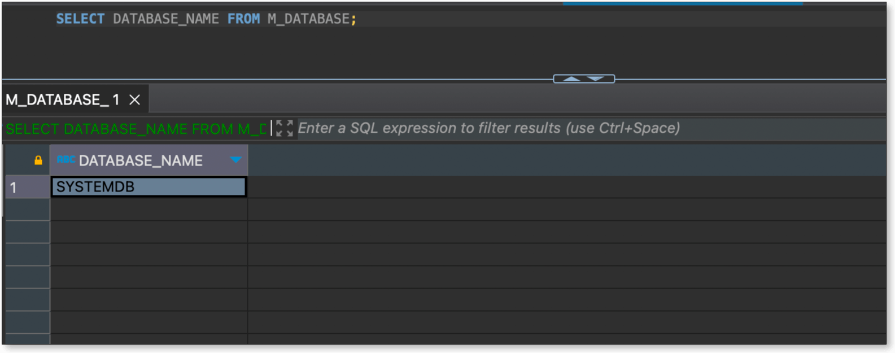The width and height of the screenshot is (895, 353).
Task: Click the FROM keyword in the editor
Action: point(243,19)
